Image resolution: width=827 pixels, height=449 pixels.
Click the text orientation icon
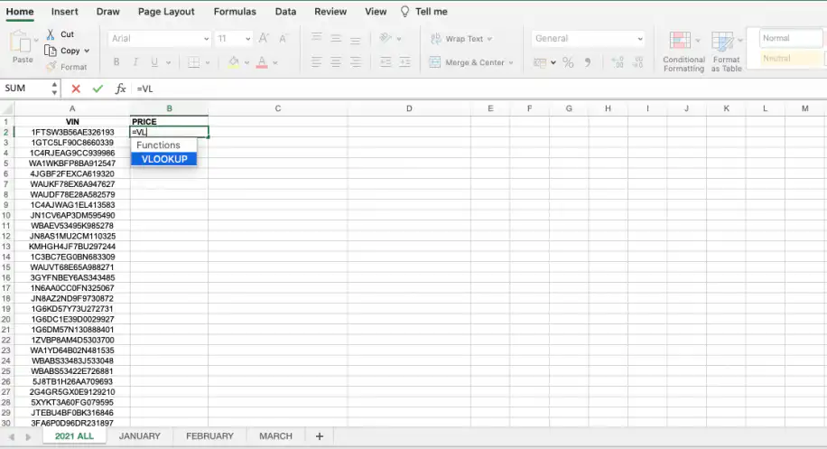tap(386, 38)
